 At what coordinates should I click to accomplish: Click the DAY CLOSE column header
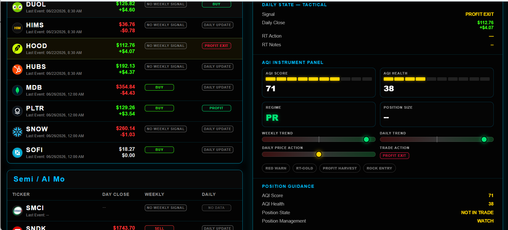(116, 194)
